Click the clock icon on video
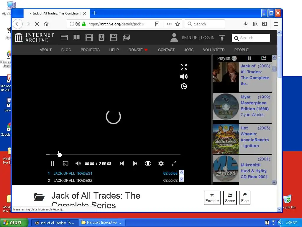Viewport: 302px width, 227px height. 184,86
